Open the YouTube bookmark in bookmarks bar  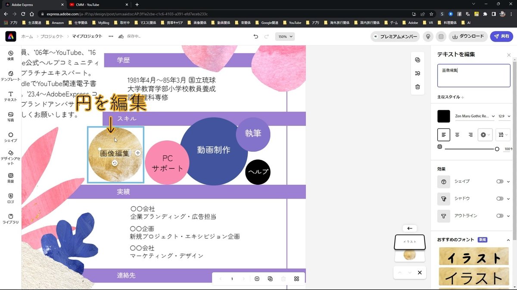coord(292,22)
